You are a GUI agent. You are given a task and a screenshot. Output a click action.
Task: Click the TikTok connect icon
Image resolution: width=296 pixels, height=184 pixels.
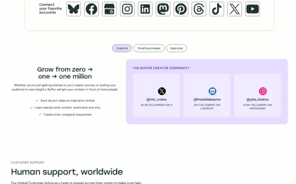217,9
